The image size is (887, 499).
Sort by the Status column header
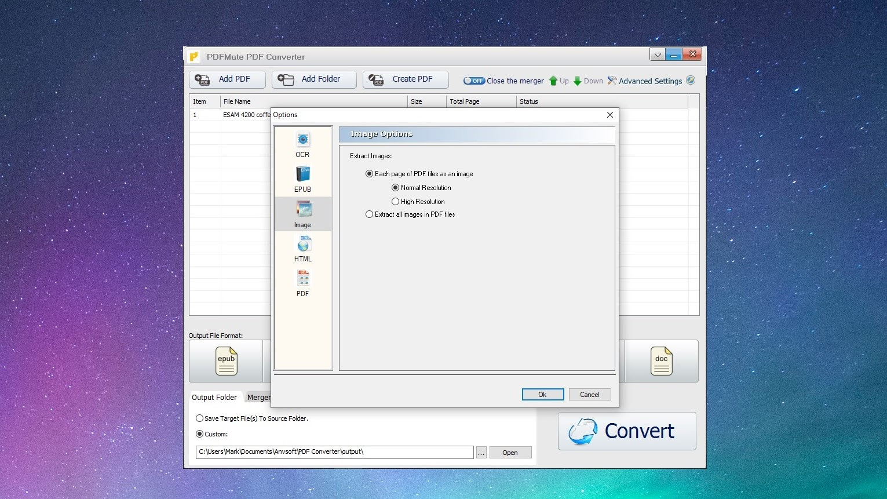602,101
